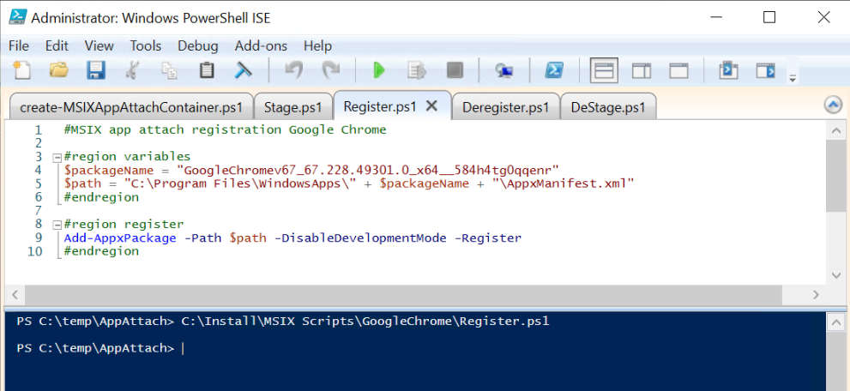Cut selection with scissors icon
Screen dimensions: 850x391
point(132,70)
